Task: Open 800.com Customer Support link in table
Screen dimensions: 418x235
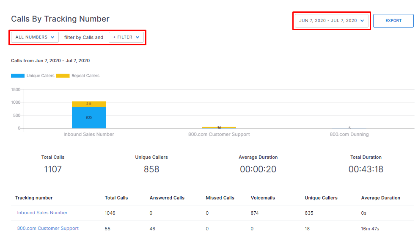Action: pos(48,228)
